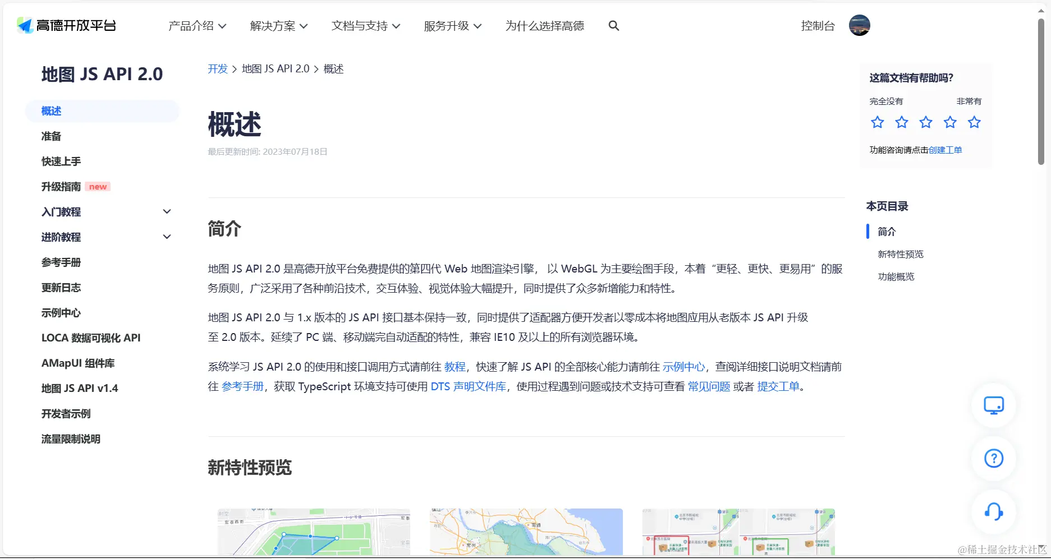The image size is (1051, 559).
Task: Jump to 简介 in page contents
Action: pyautogui.click(x=887, y=232)
